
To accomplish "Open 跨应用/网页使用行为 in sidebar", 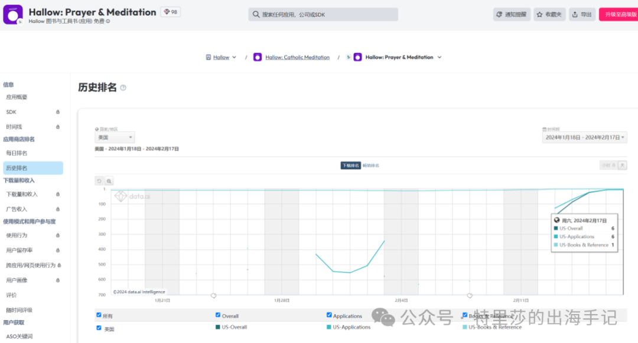I will tap(31, 265).
